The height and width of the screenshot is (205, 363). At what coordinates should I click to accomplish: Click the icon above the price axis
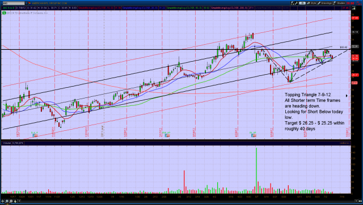point(354,8)
